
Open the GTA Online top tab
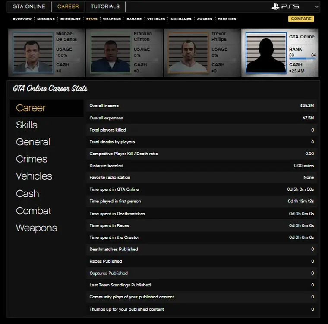[29, 6]
